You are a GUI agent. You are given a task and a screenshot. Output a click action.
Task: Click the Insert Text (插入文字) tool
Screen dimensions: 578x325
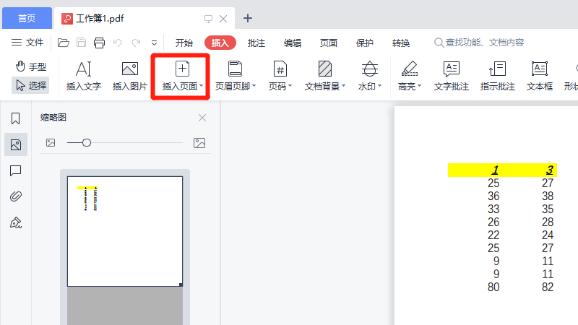pyautogui.click(x=83, y=77)
